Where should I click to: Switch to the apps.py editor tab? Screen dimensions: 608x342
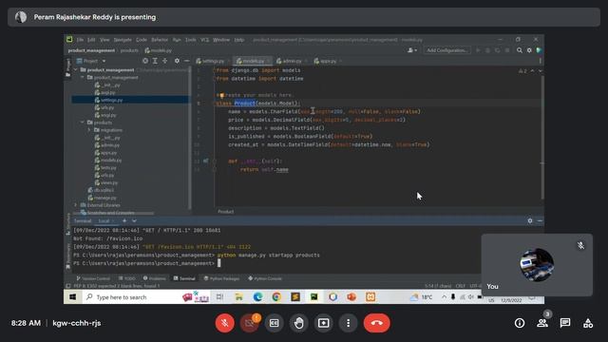click(328, 61)
